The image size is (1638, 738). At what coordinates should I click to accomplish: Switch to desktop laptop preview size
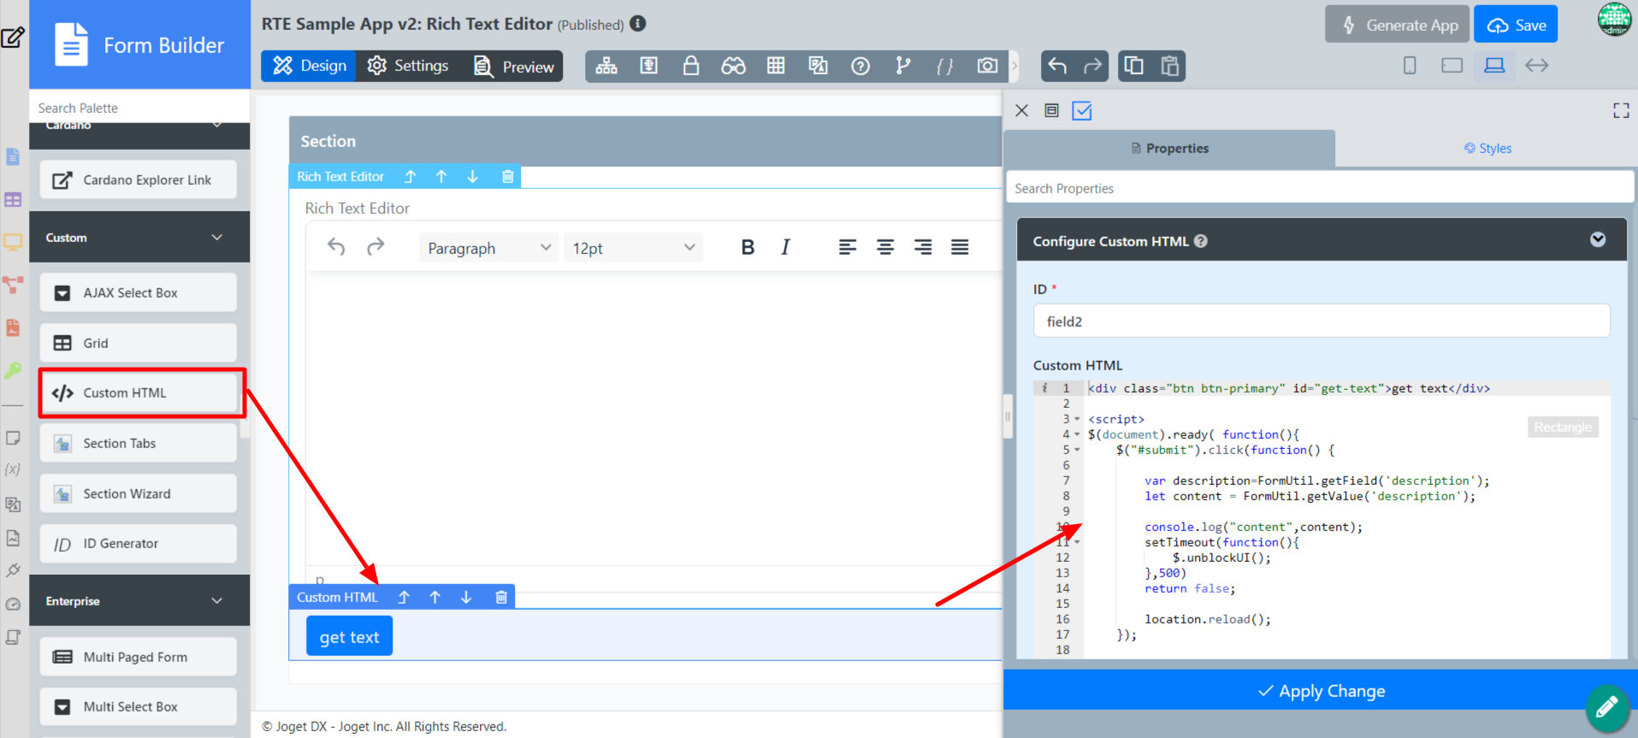coord(1494,66)
